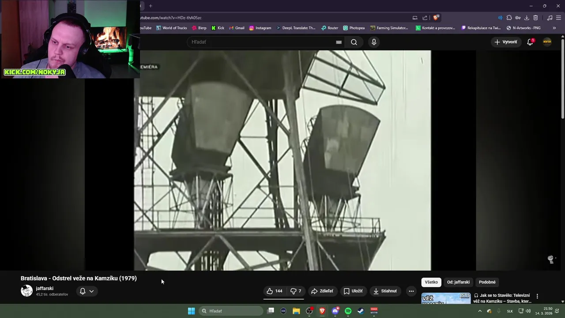Open the DeepL Translate bookmark
This screenshot has width=565, height=318.
pyautogui.click(x=296, y=28)
